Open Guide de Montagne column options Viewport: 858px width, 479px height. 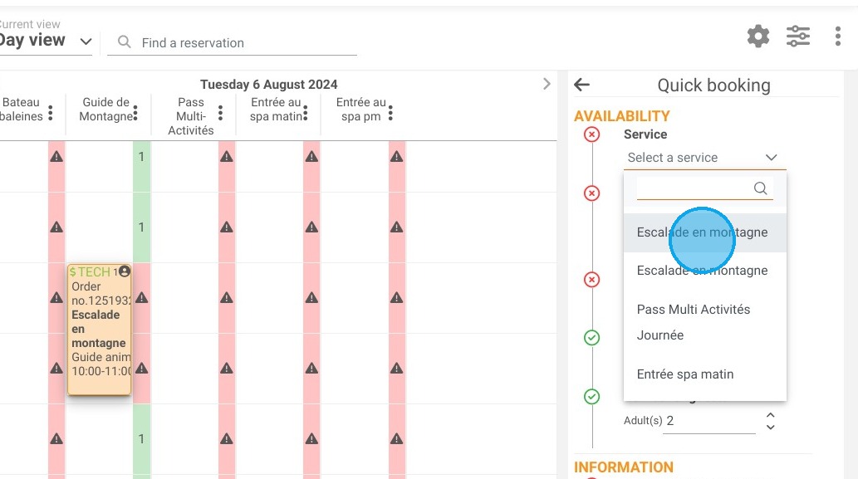(135, 113)
